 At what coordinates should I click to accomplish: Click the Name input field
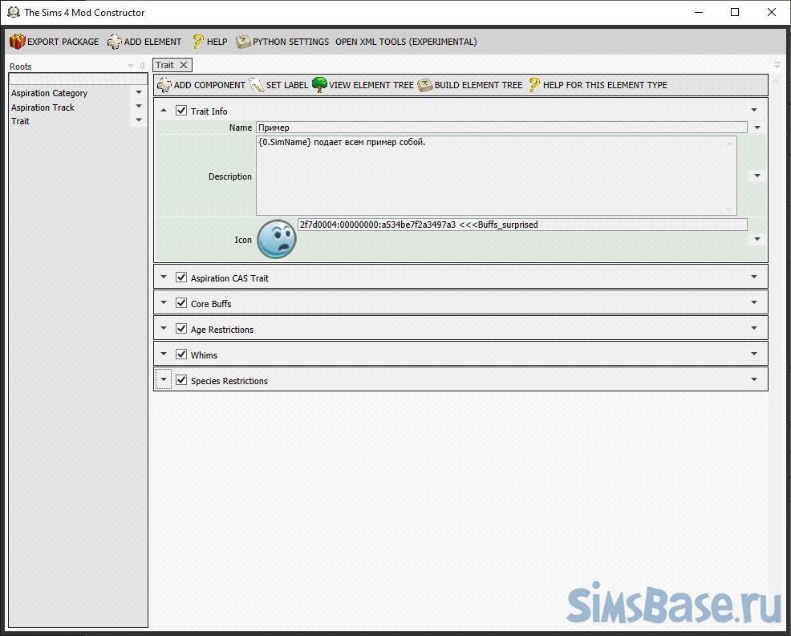[x=501, y=128]
